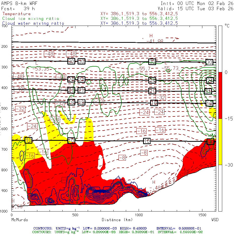
Task: Click the blue CONTOURS legend line at bottom
Action: point(117,228)
